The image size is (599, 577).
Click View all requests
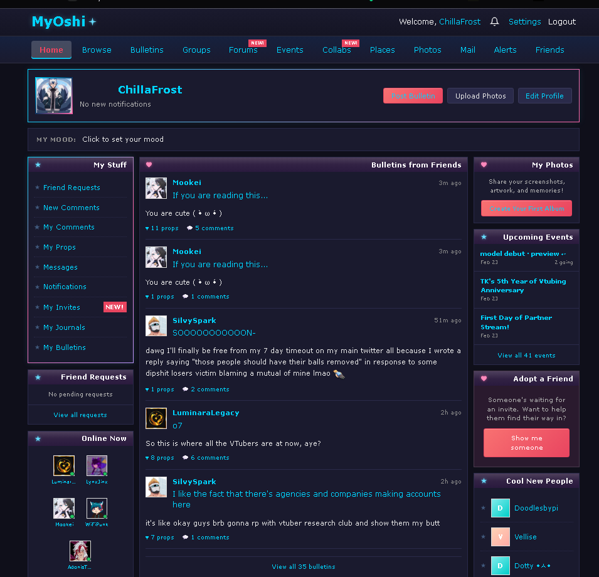coord(80,415)
